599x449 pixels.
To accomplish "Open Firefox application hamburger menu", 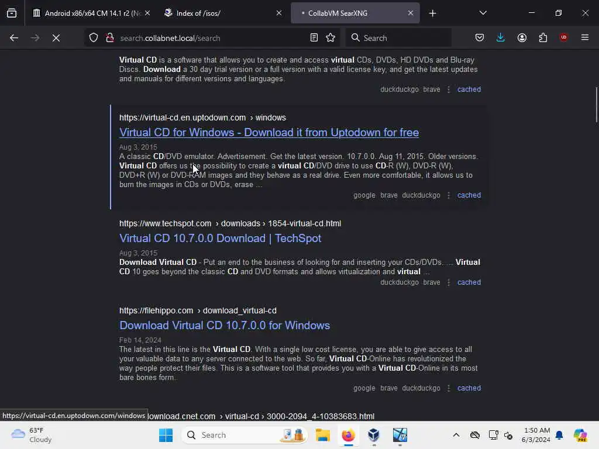I will 585,37.
